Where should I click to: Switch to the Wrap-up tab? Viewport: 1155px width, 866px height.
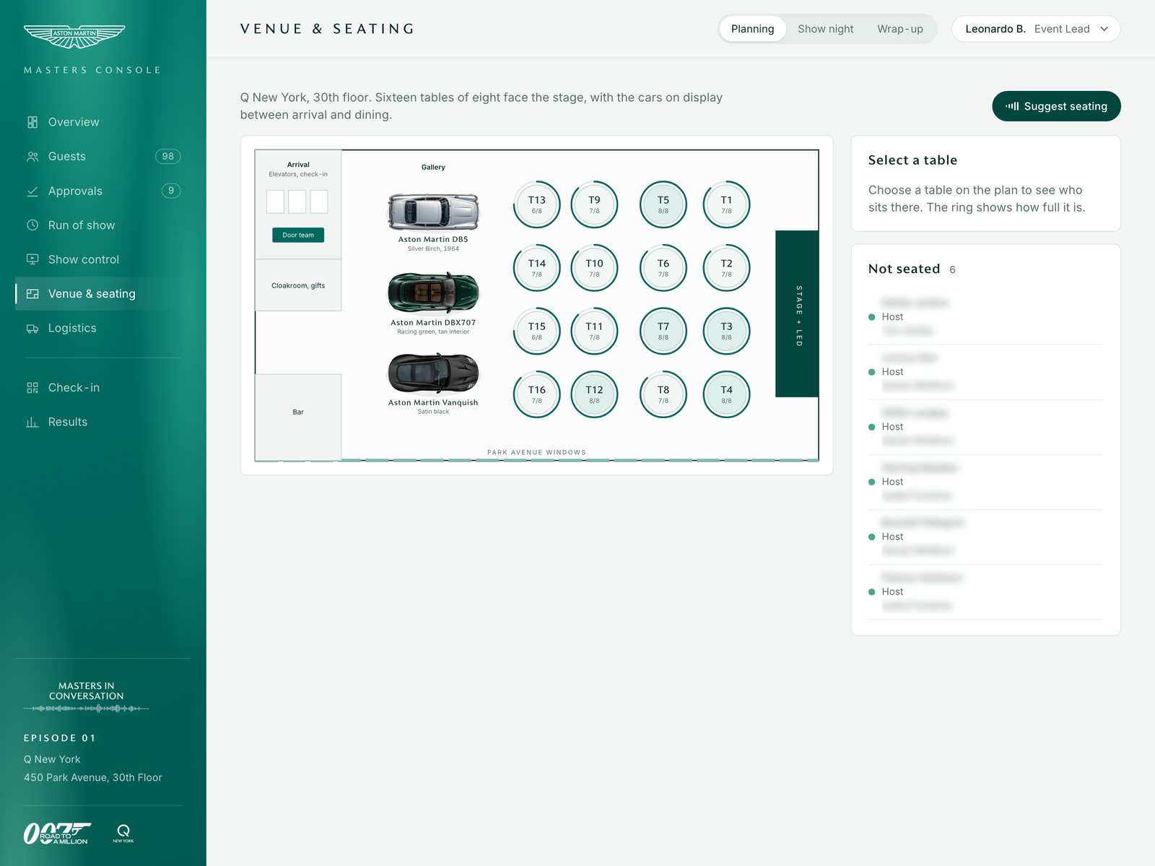(x=899, y=29)
